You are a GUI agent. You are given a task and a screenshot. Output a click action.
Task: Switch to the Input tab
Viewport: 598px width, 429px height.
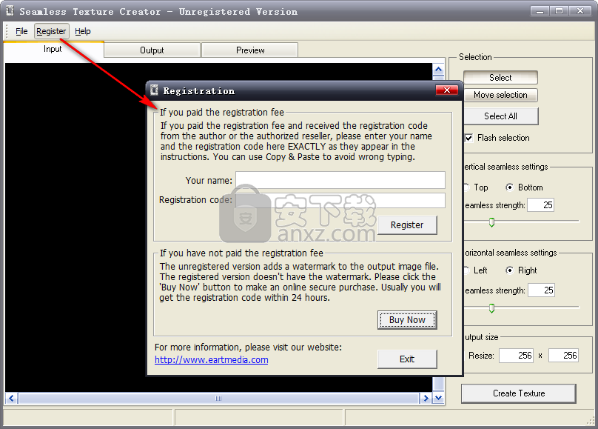53,49
